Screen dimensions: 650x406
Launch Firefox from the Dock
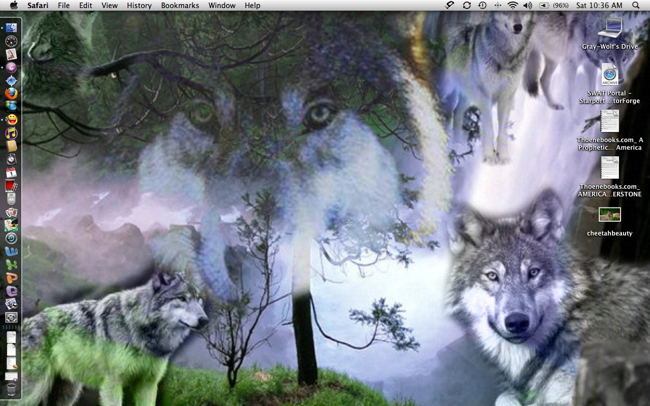click(x=11, y=93)
